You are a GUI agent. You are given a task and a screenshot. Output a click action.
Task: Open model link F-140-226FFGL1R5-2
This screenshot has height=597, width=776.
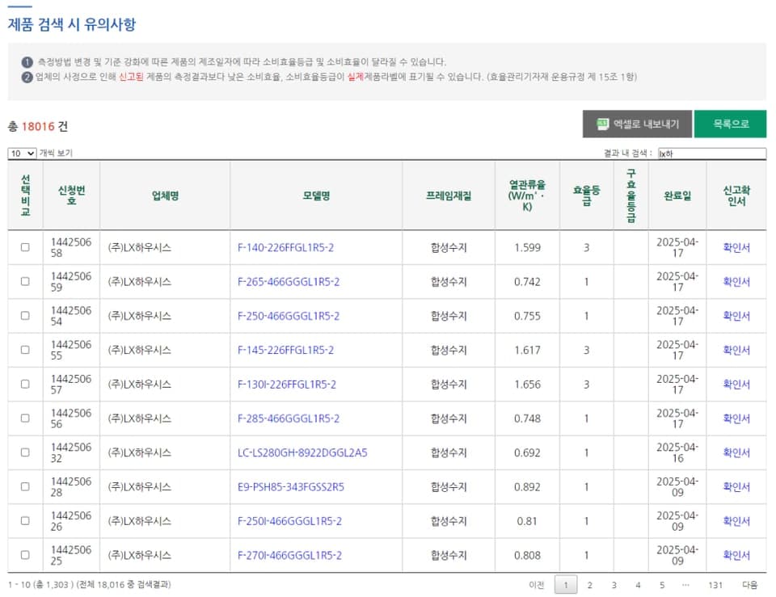pyautogui.click(x=285, y=247)
